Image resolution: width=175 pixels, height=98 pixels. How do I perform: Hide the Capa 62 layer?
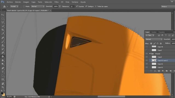point(147,64)
